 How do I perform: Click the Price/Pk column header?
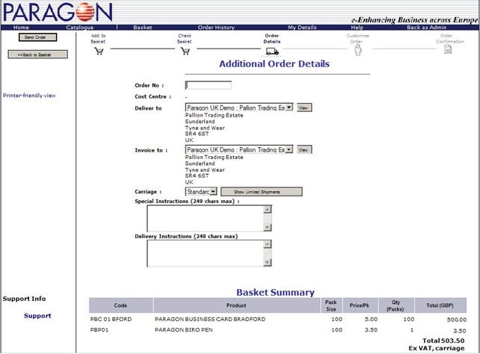pos(360,305)
